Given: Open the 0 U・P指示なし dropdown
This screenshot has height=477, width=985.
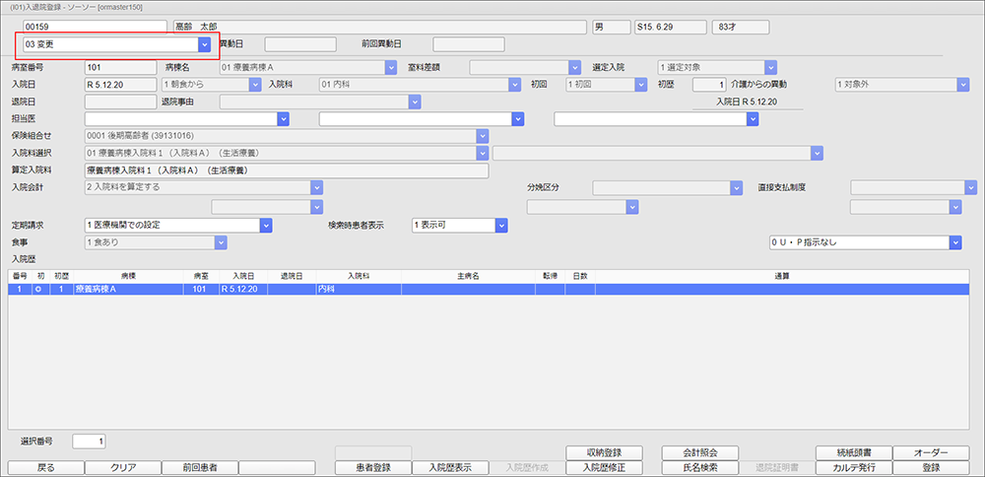Looking at the screenshot, I should pos(954,242).
